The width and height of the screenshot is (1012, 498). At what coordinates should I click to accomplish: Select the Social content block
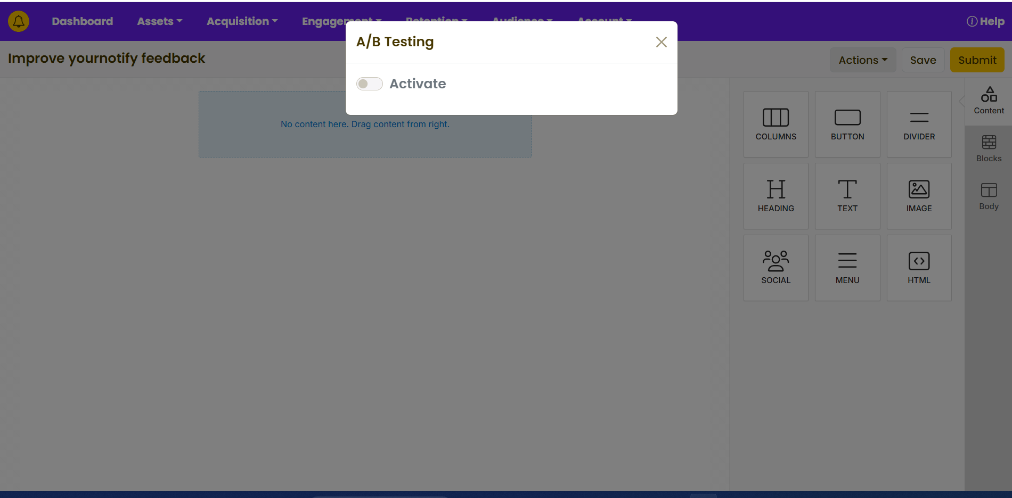[776, 268]
